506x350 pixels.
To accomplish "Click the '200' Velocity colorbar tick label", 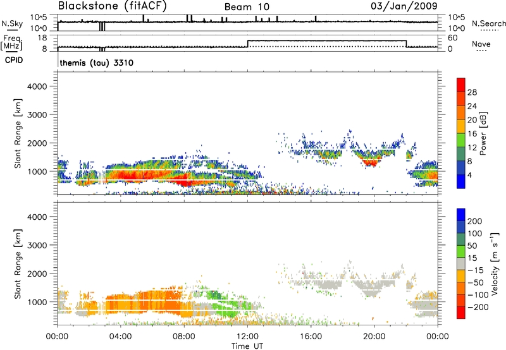I will point(475,221).
